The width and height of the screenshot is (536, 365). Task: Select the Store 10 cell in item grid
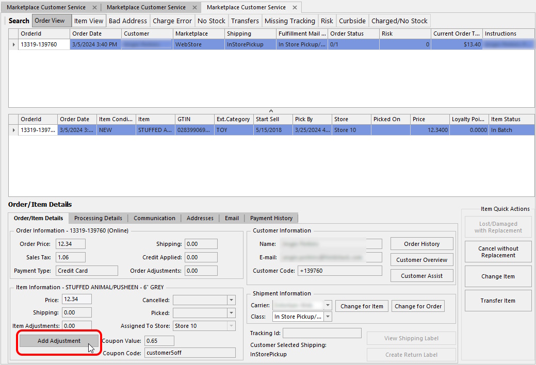(x=351, y=130)
